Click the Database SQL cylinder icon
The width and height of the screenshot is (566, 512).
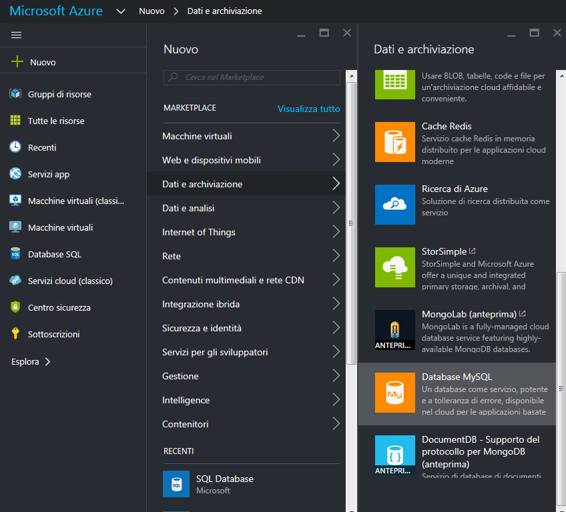point(15,254)
